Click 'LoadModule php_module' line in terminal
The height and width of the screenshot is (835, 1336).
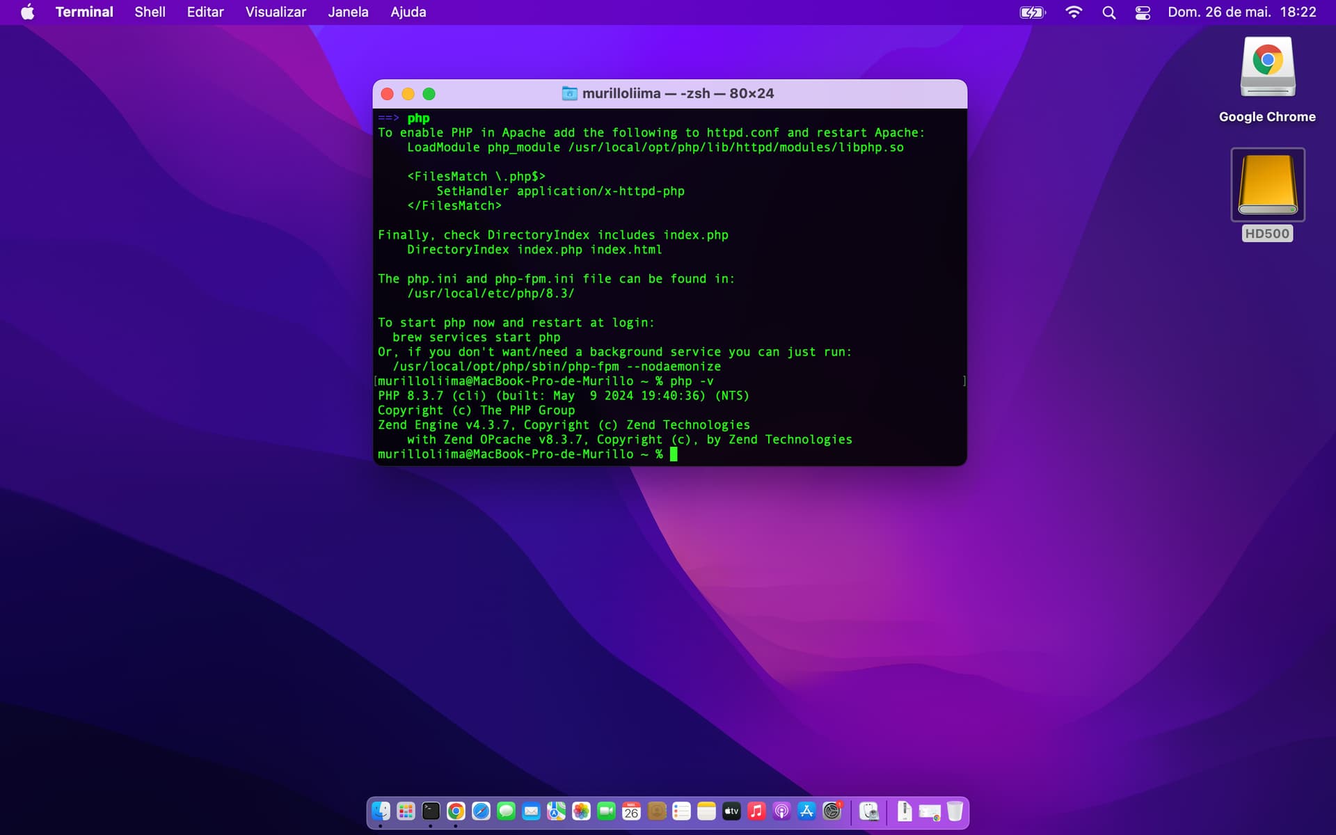coord(655,148)
